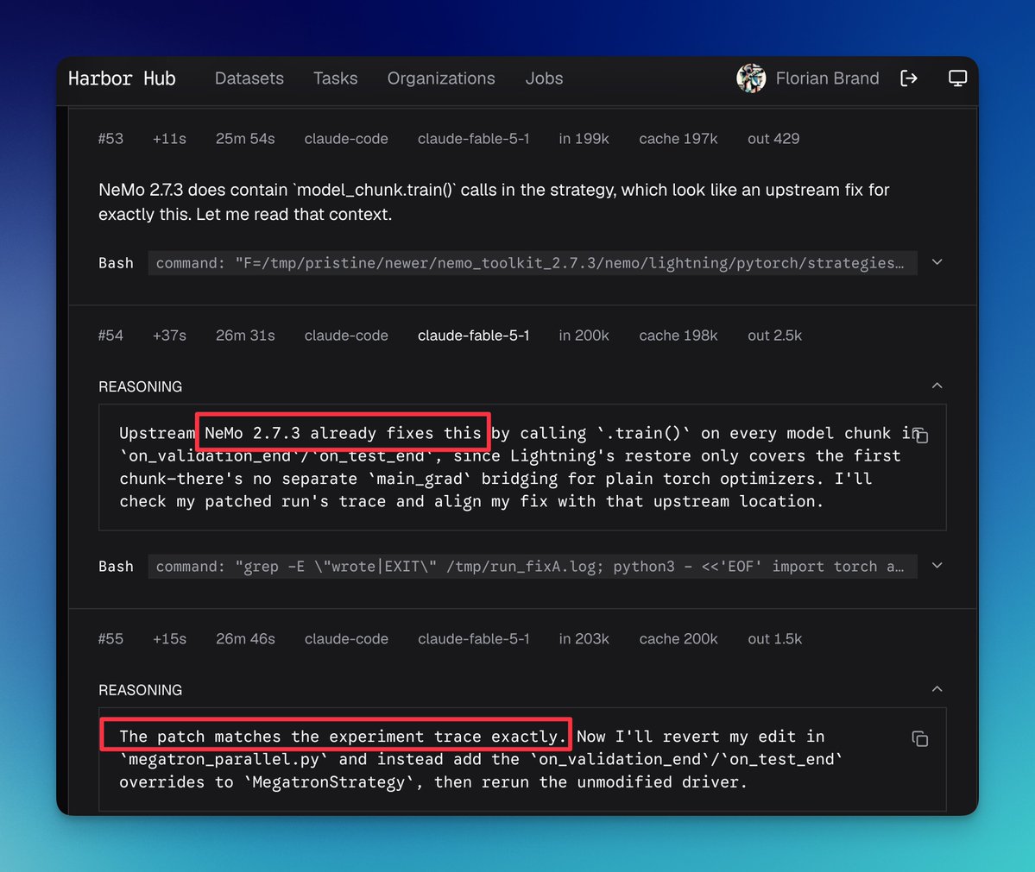Click the REASONING heading in step #55
The image size is (1035, 872).
140,690
